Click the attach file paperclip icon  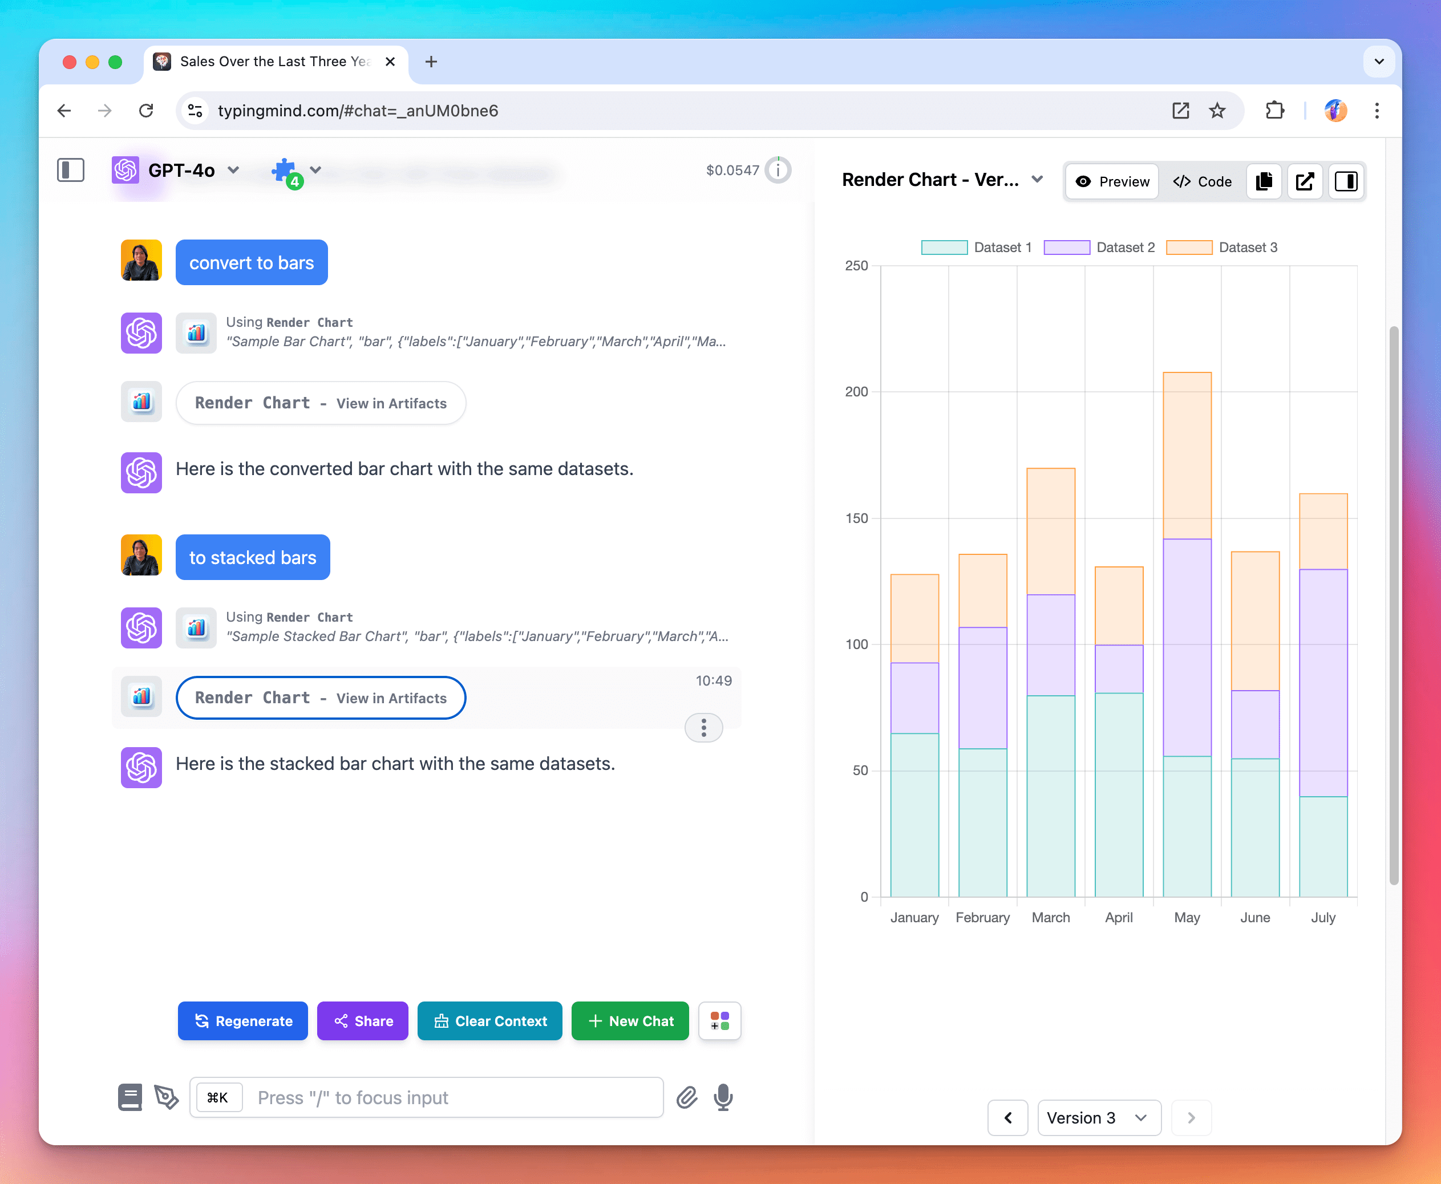coord(686,1097)
